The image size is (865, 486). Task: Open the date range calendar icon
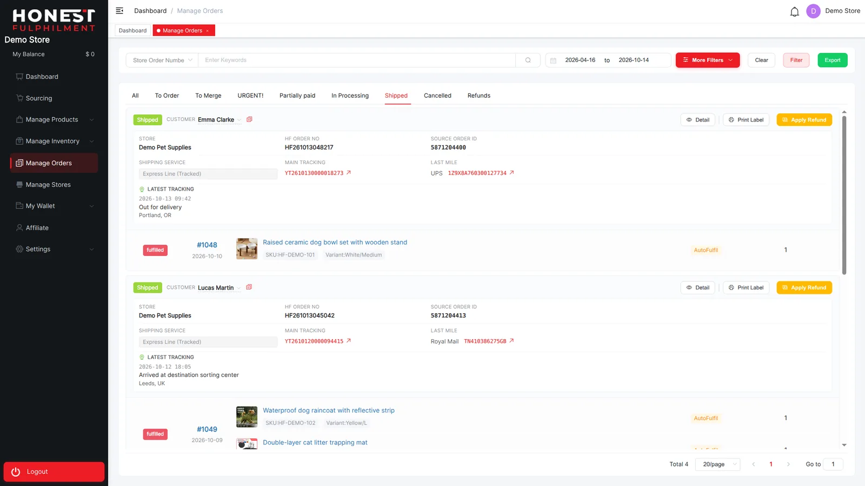553,60
